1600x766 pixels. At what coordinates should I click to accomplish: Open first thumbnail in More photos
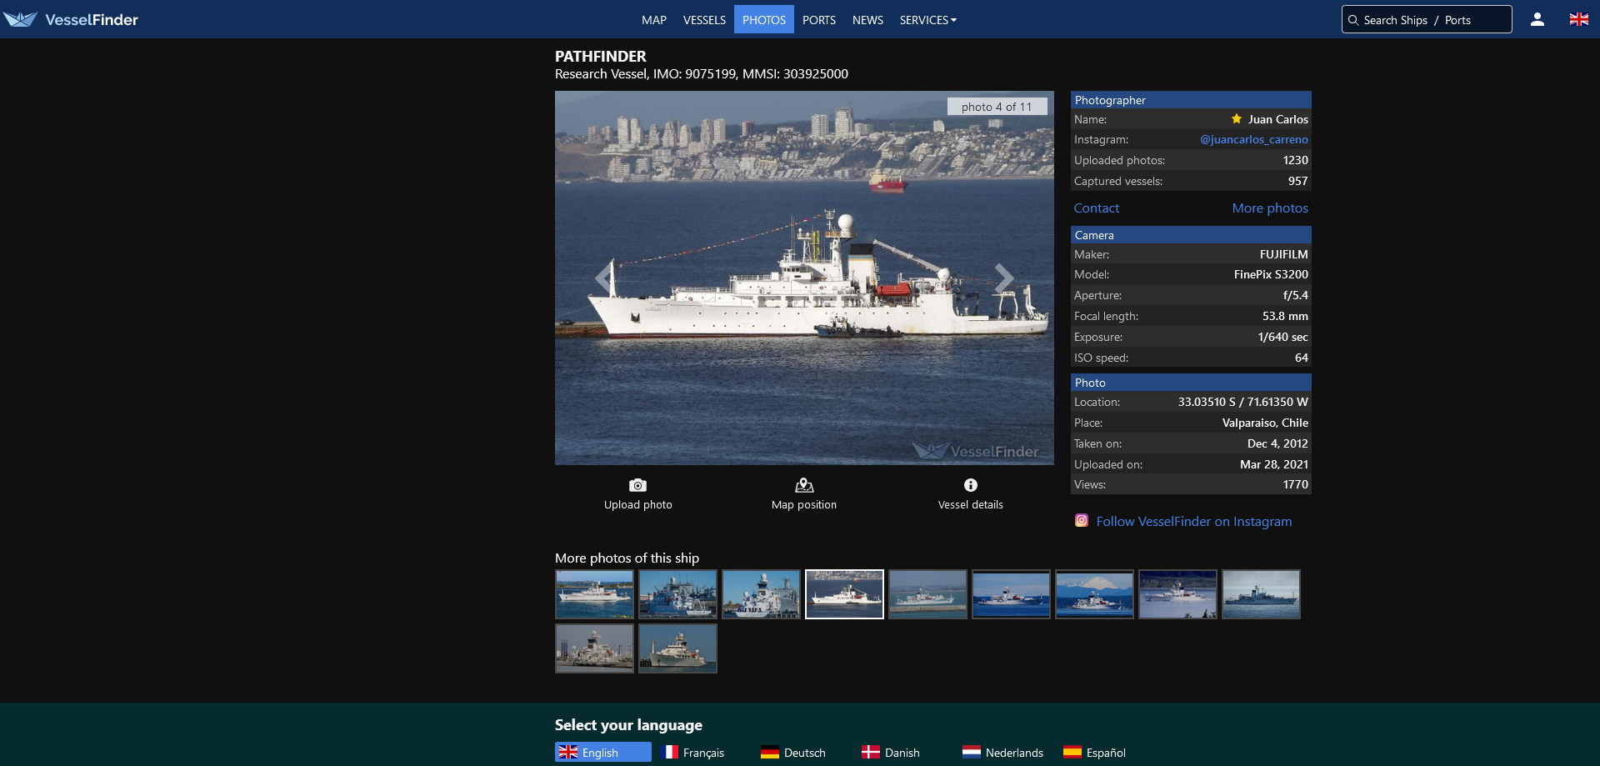594,594
